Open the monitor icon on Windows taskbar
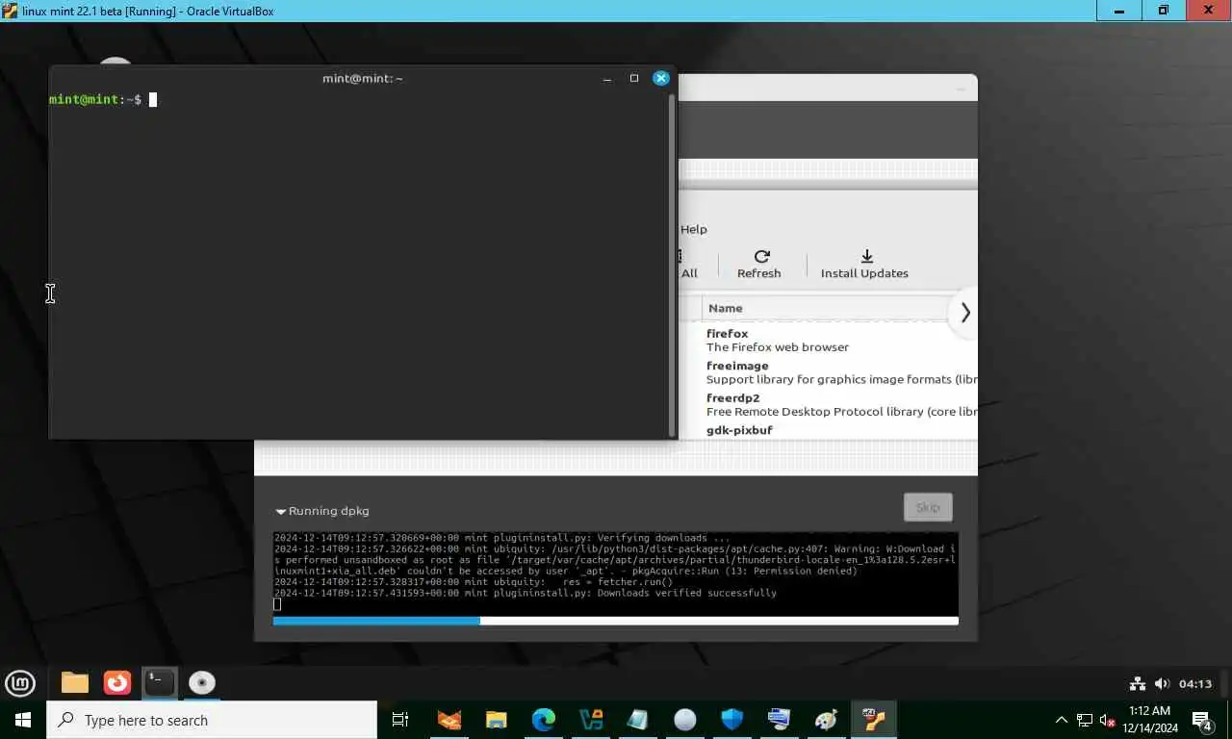Screen dimensions: 1232x739 [x=779, y=720]
